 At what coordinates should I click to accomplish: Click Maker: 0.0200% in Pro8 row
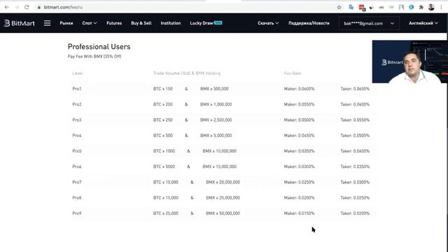[299, 197]
